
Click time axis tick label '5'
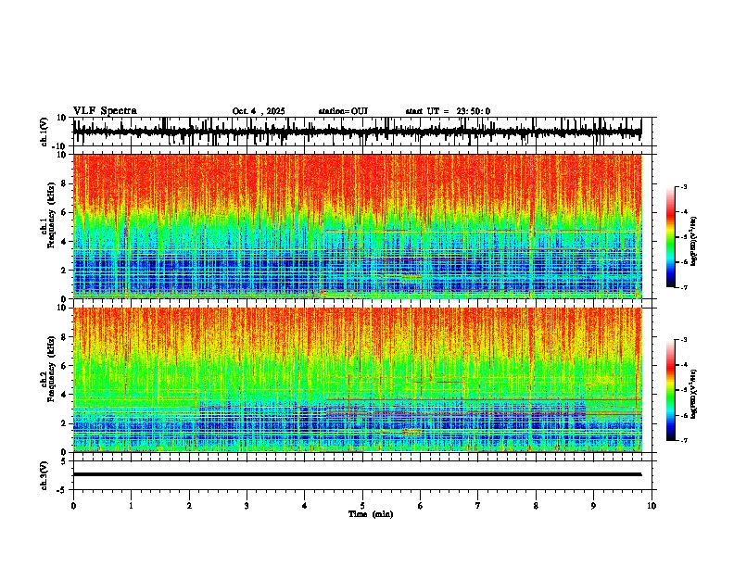click(x=362, y=506)
